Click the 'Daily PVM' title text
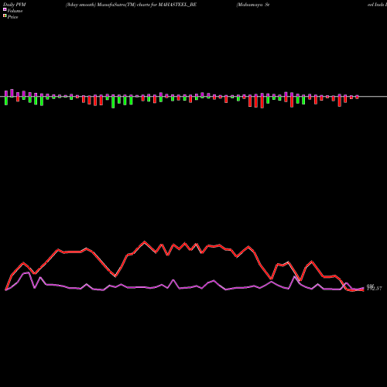Image resolution: width=387 pixels, height=387 pixels. pyautogui.click(x=15, y=5)
